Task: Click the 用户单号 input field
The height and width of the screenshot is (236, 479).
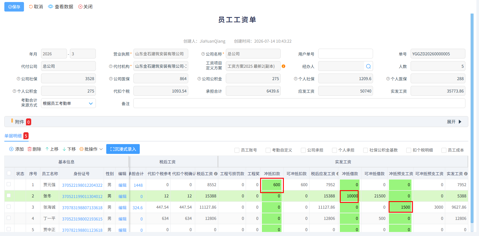Action: [x=346, y=54]
